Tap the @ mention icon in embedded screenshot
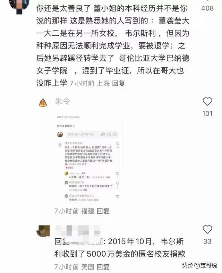The width and height of the screenshot is (222, 273). [x=103, y=134]
